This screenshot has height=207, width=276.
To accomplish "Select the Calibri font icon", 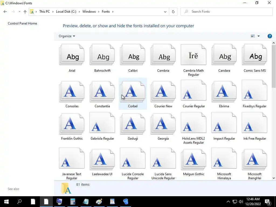I will [x=133, y=55].
